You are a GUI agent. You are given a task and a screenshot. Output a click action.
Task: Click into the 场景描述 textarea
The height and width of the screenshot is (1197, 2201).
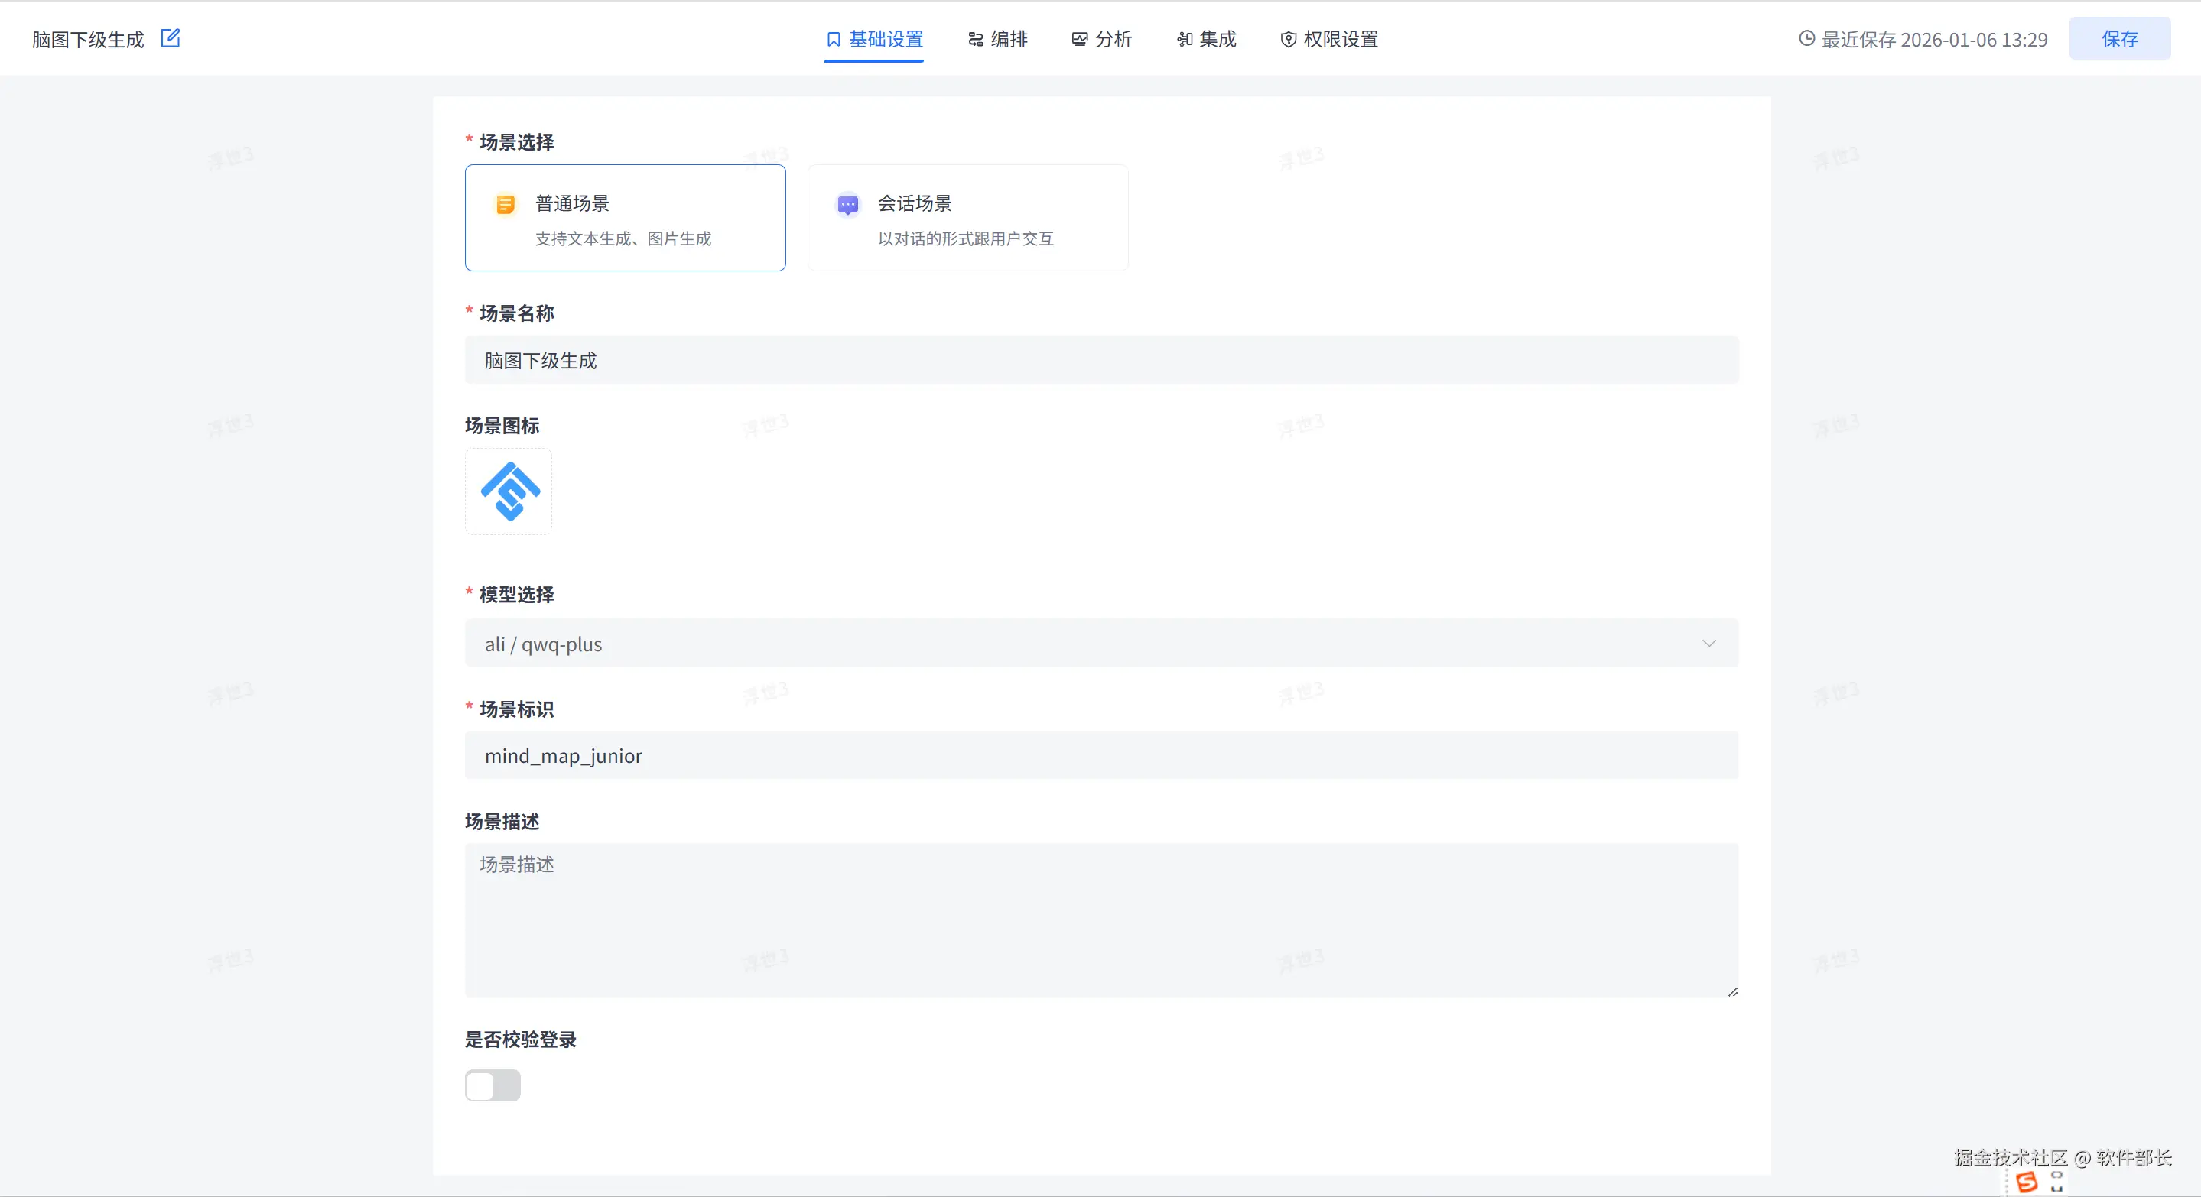(x=1101, y=920)
